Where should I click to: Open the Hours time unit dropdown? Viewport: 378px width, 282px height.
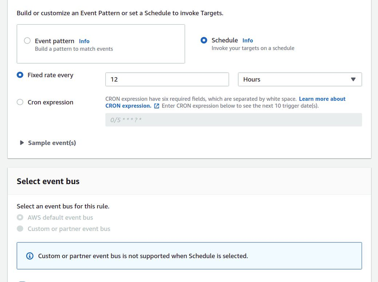coord(300,80)
